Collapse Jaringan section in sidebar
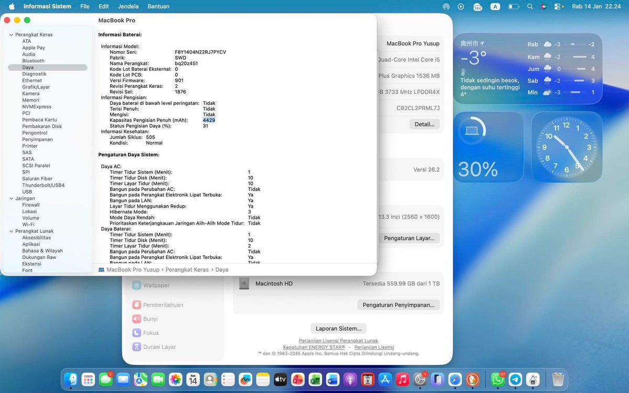 pyautogui.click(x=11, y=199)
